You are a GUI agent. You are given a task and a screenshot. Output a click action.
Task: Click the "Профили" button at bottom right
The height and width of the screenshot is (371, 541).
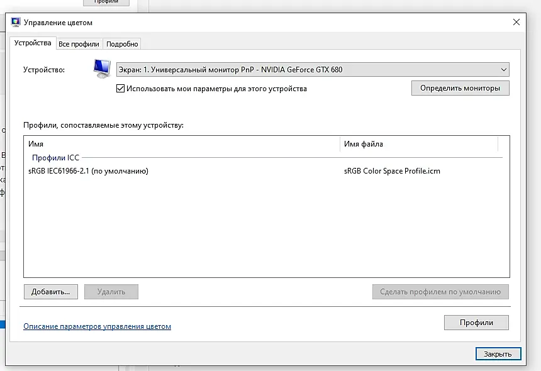click(x=476, y=323)
